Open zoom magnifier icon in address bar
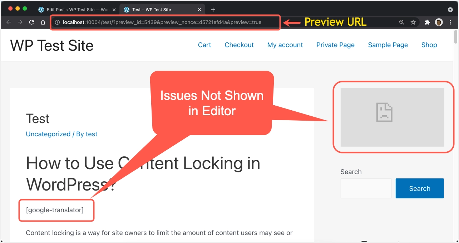The height and width of the screenshot is (243, 459). coord(402,22)
